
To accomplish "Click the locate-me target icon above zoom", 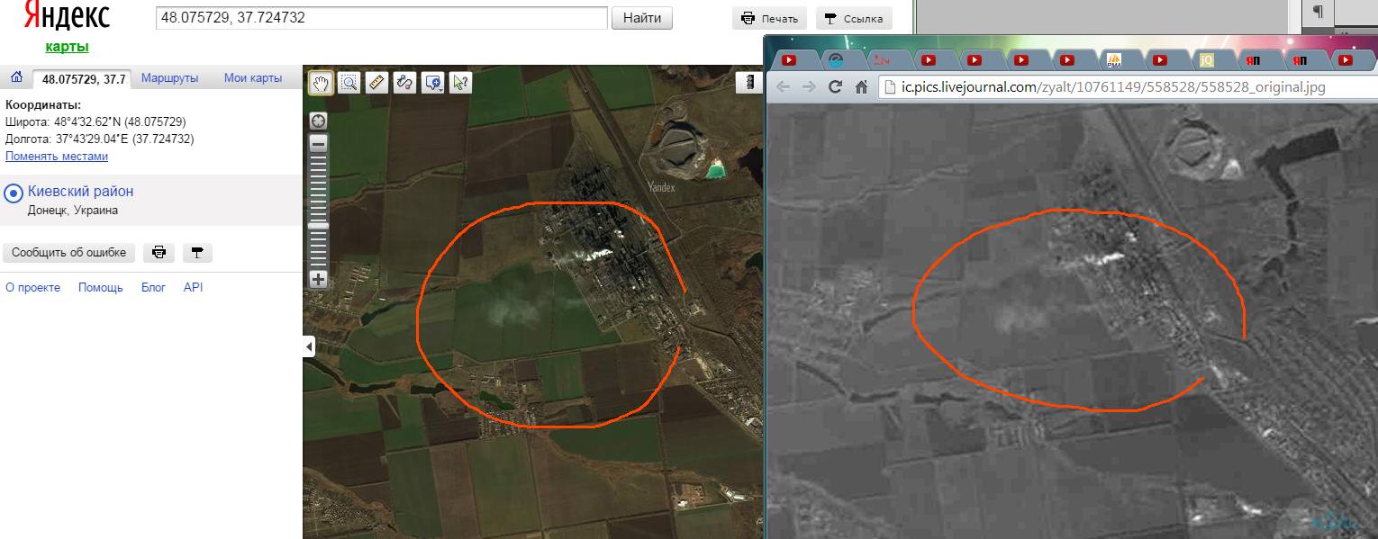I will [318, 121].
